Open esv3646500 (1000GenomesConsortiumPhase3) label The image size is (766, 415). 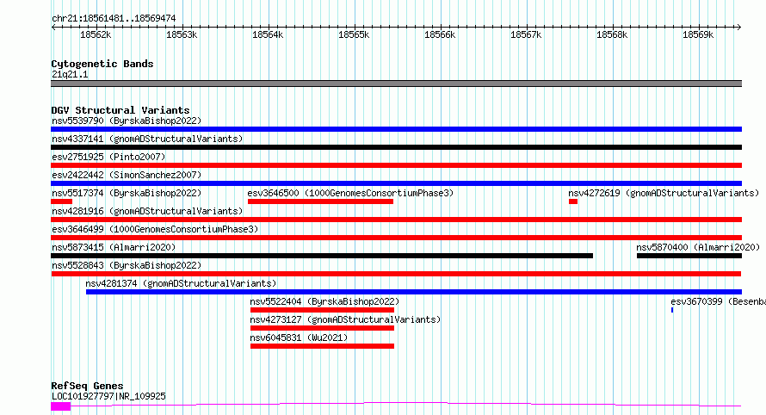click(351, 193)
